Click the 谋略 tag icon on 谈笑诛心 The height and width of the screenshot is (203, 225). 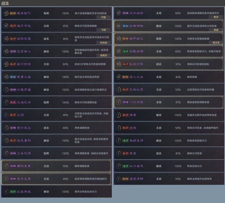[x=13, y=52]
